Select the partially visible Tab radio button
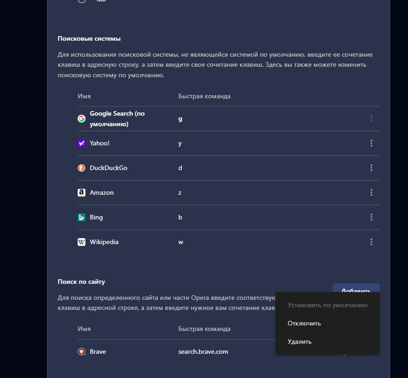The width and height of the screenshot is (408, 378). point(82,1)
